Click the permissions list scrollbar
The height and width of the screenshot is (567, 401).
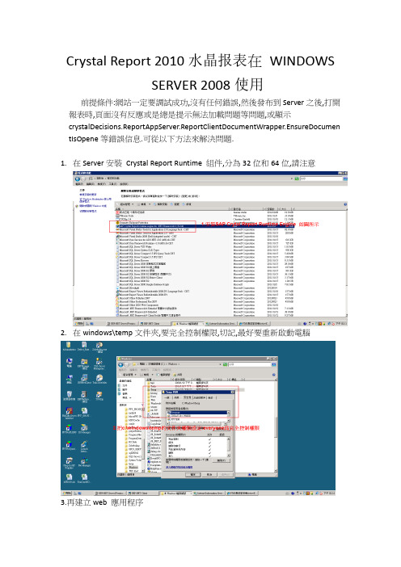coord(228,447)
